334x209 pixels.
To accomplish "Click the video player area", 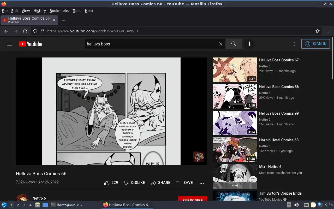I will [111, 111].
